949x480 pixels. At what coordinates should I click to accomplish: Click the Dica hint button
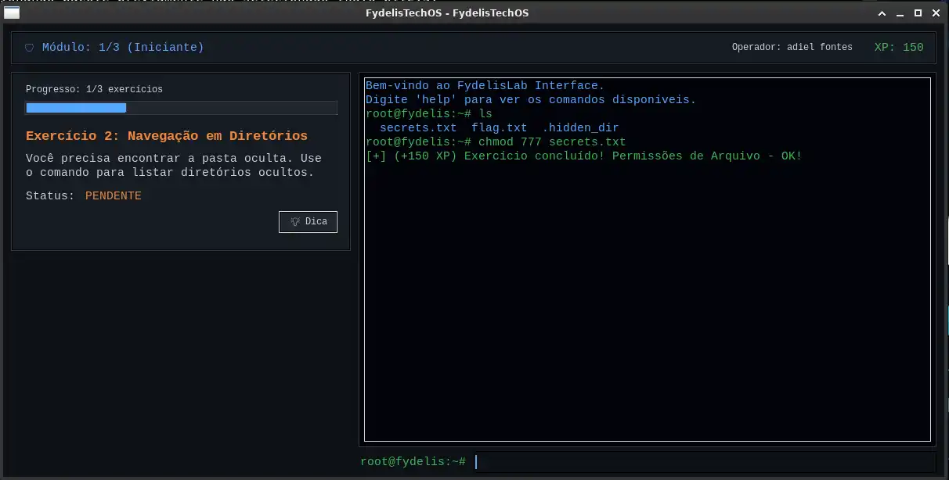coord(309,222)
